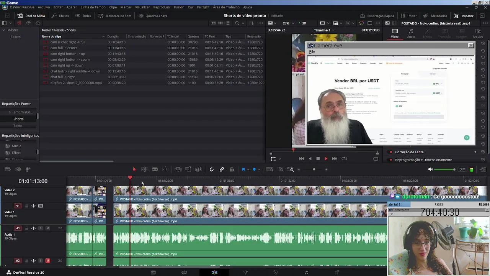Open the Fusion menu
The image size is (490, 276).
pos(179,7)
